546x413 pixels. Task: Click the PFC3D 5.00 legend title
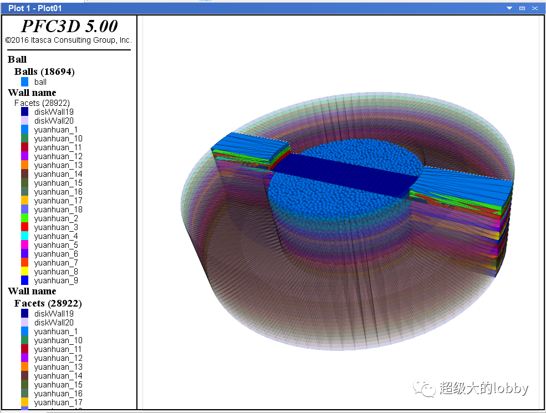pos(69,26)
